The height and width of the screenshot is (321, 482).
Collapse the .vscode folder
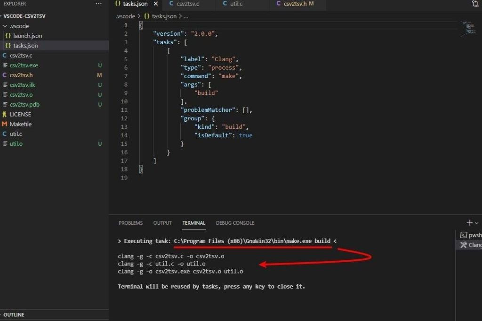pyautogui.click(x=19, y=26)
